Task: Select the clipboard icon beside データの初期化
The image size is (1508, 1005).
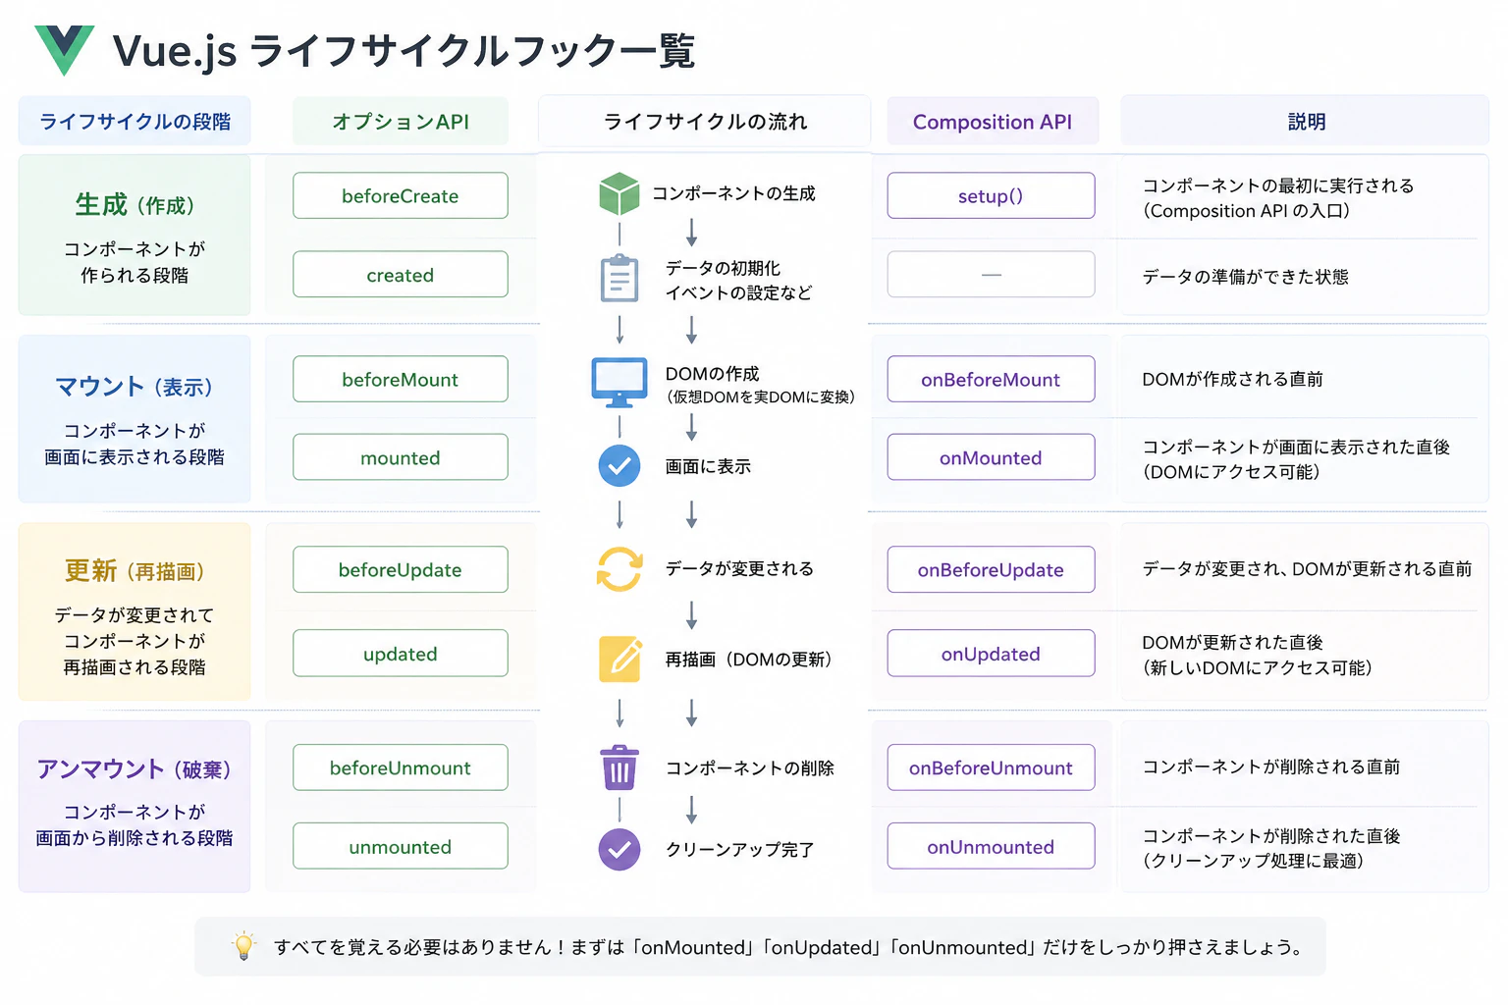Action: (x=619, y=278)
